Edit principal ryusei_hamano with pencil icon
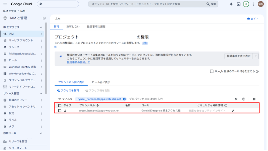Viewport: 268px width, 151px height. [233, 111]
